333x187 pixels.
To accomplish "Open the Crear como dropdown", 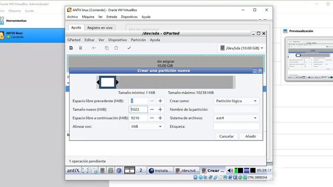I will 236,101.
